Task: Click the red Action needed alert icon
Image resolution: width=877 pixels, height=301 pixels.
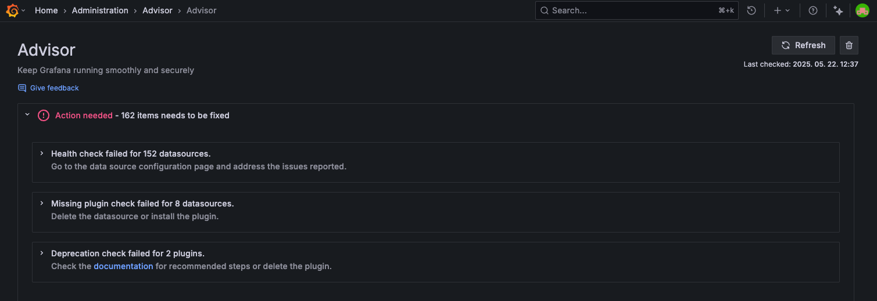Action: click(44, 115)
